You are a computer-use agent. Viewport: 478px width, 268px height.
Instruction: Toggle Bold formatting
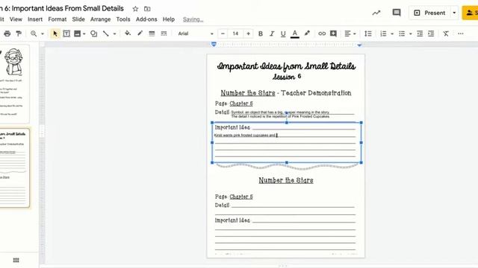[x=261, y=33]
